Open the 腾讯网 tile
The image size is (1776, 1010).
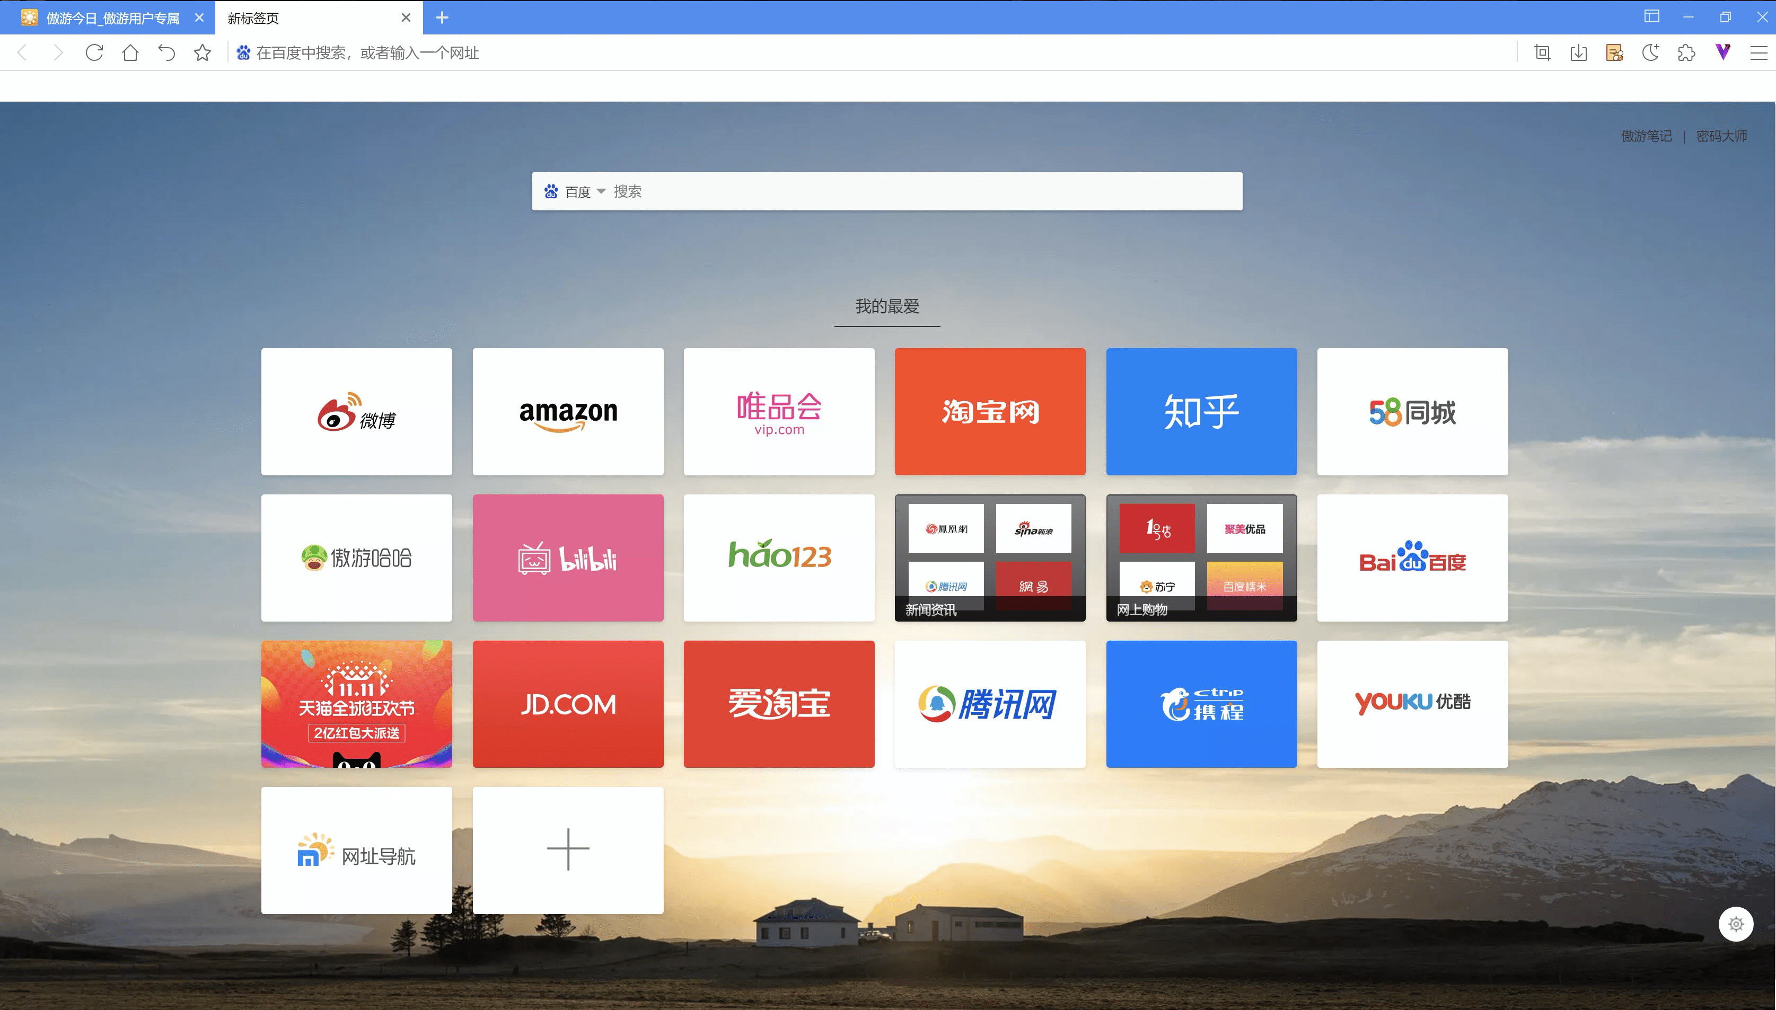coord(990,704)
